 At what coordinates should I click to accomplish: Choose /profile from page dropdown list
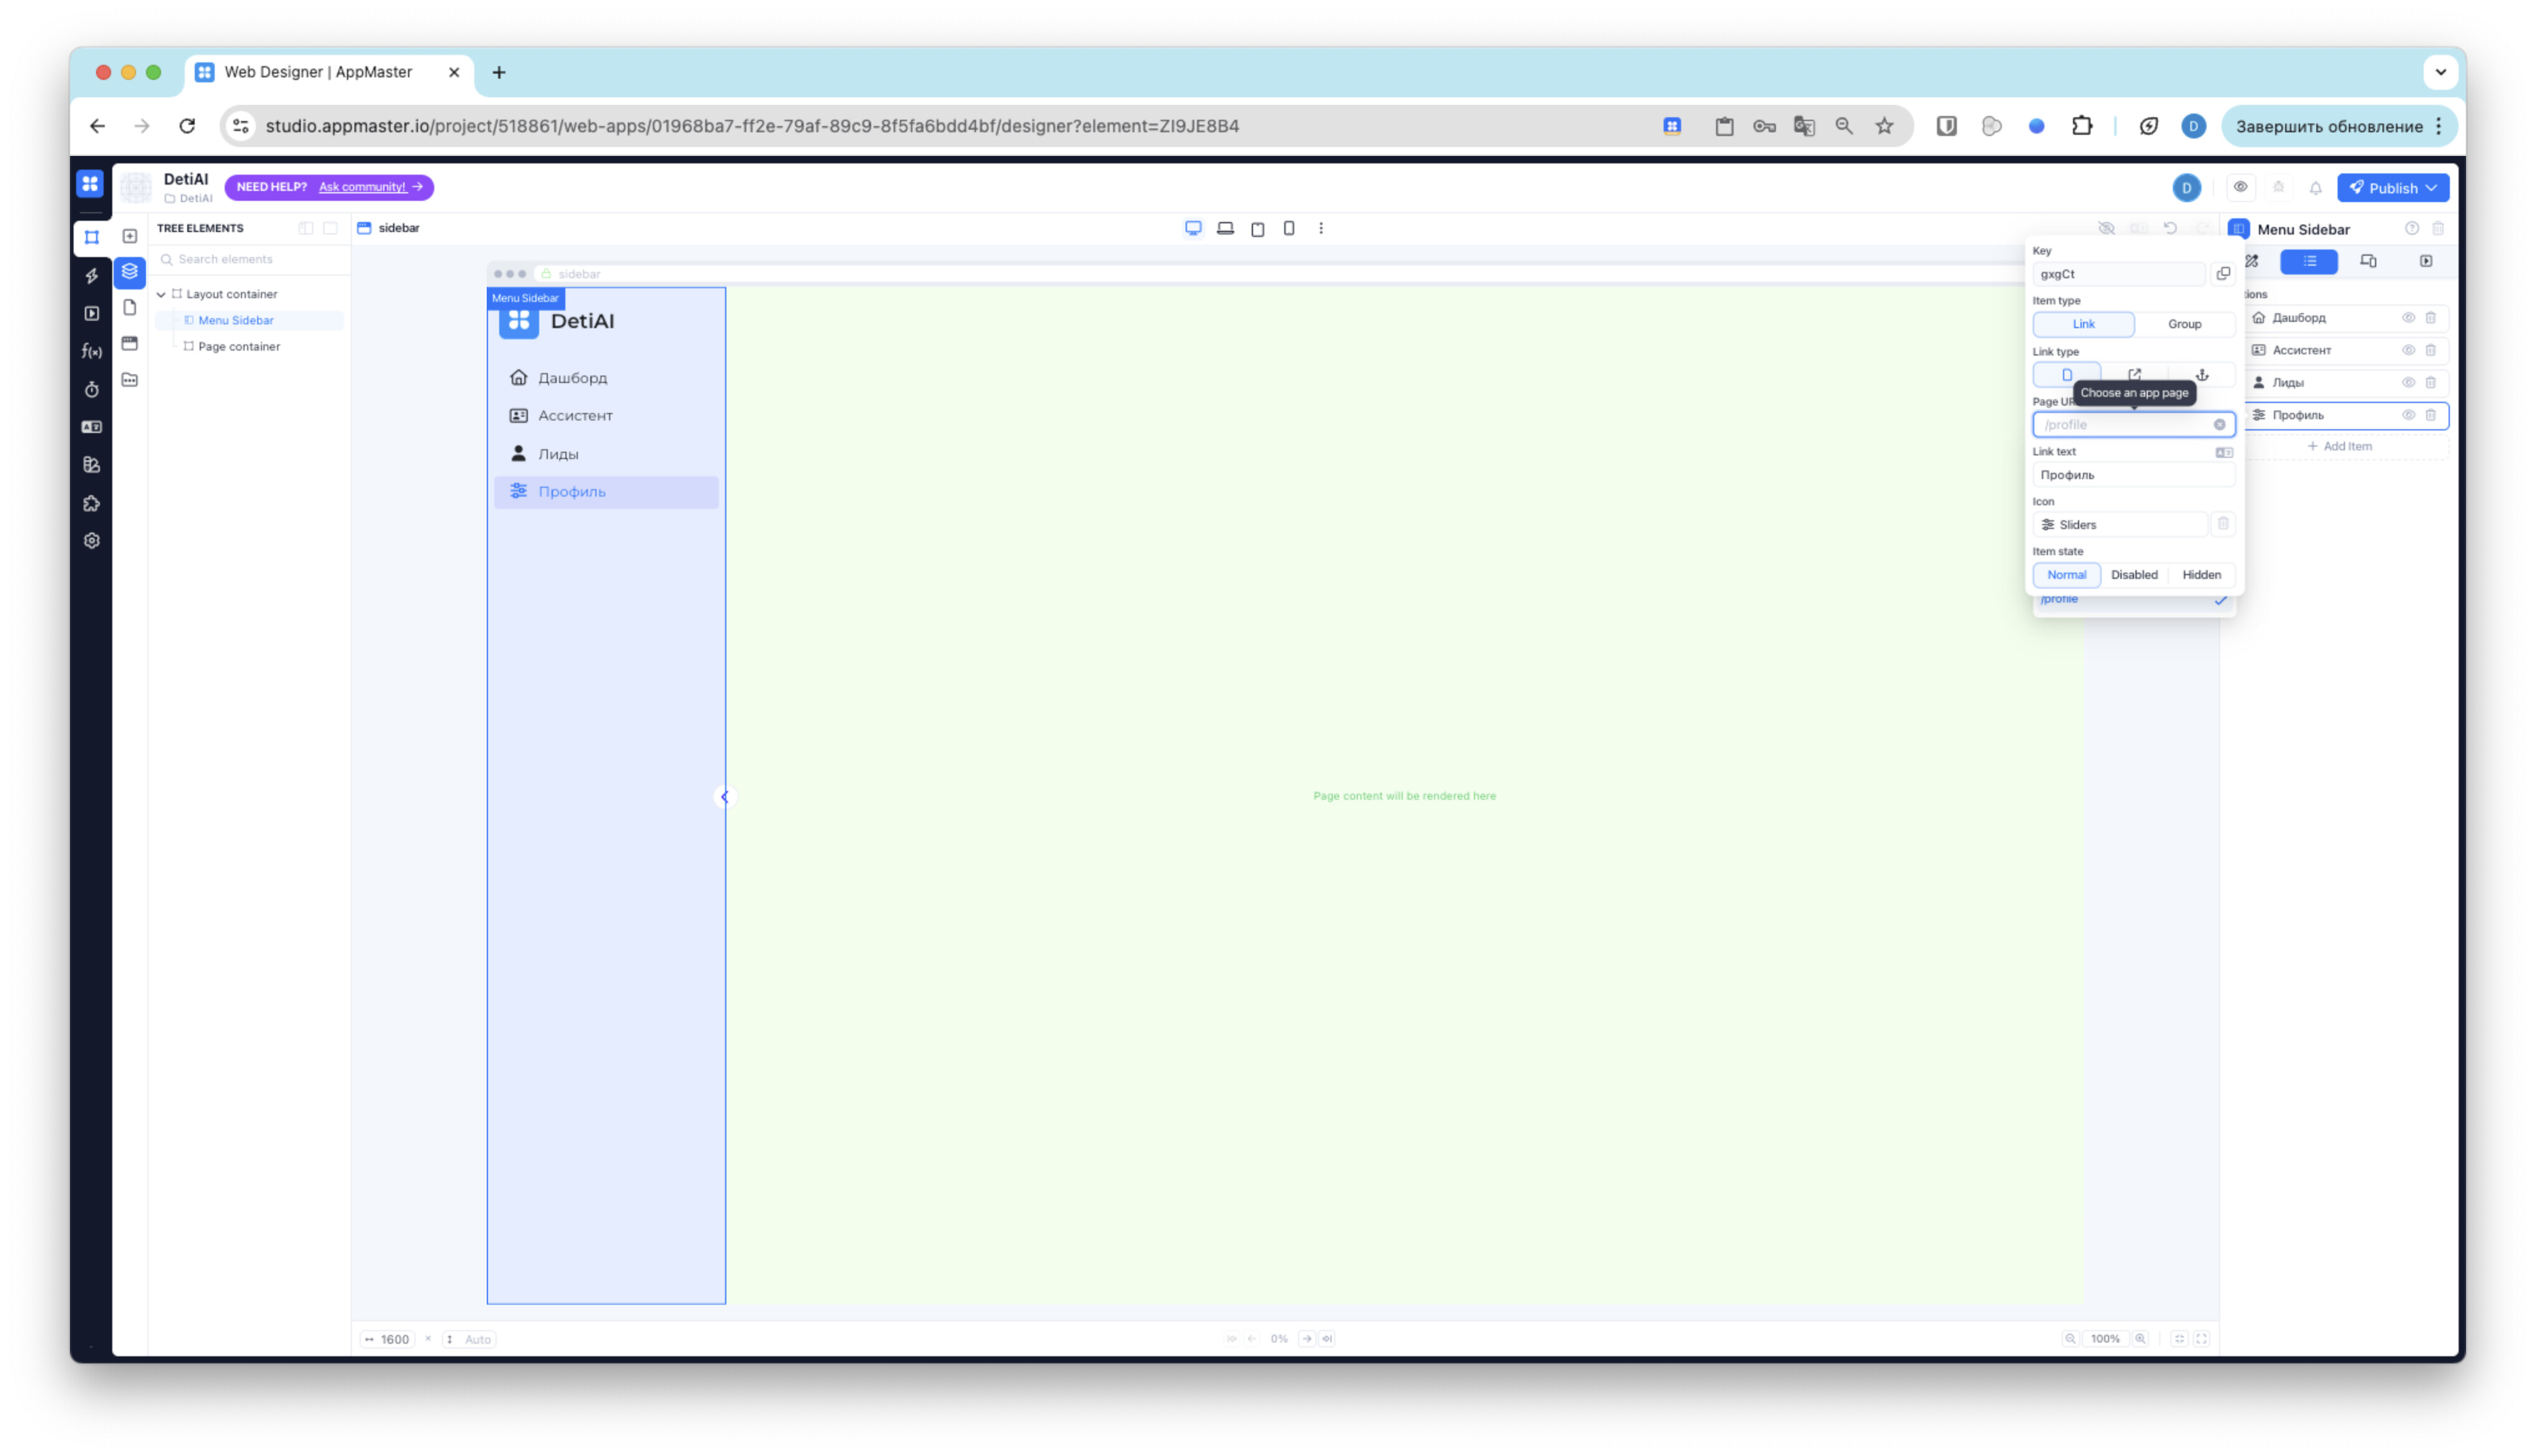pyautogui.click(x=2133, y=600)
